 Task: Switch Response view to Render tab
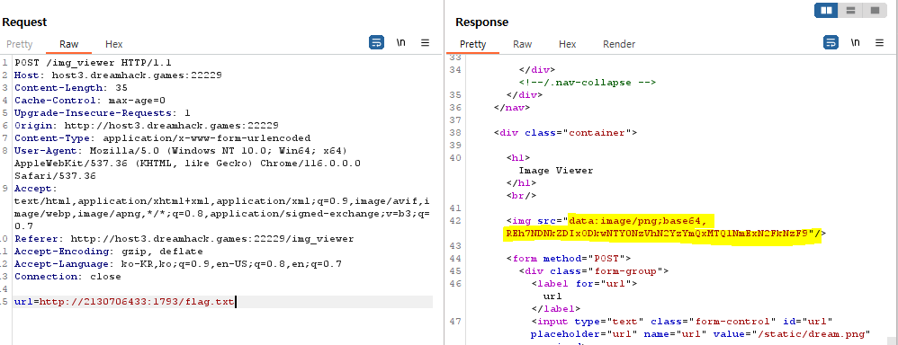coord(619,44)
